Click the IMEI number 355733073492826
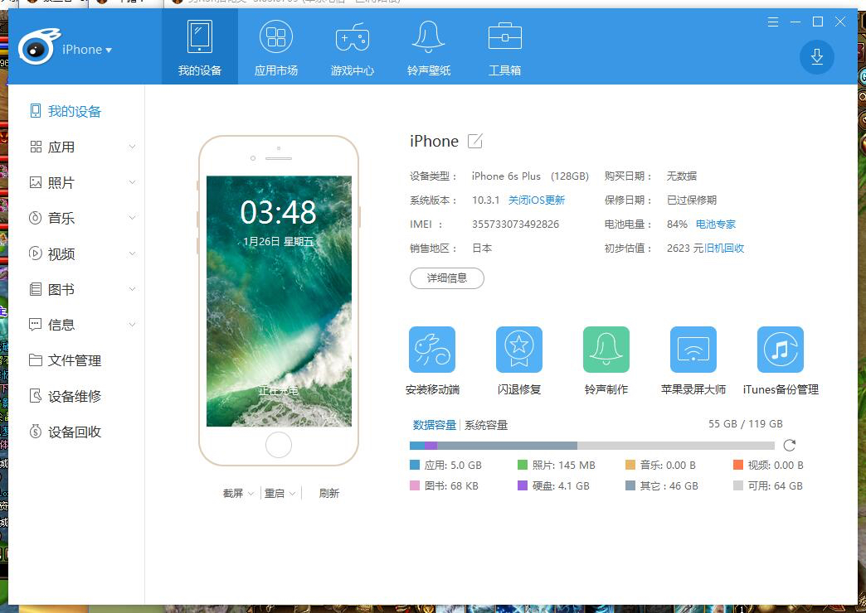Screen dimensions: 866x613 click(515, 224)
